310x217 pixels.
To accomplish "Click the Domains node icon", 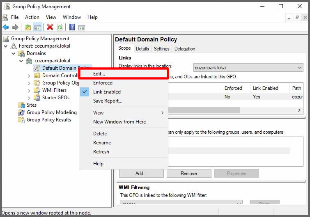I will tap(21, 53).
